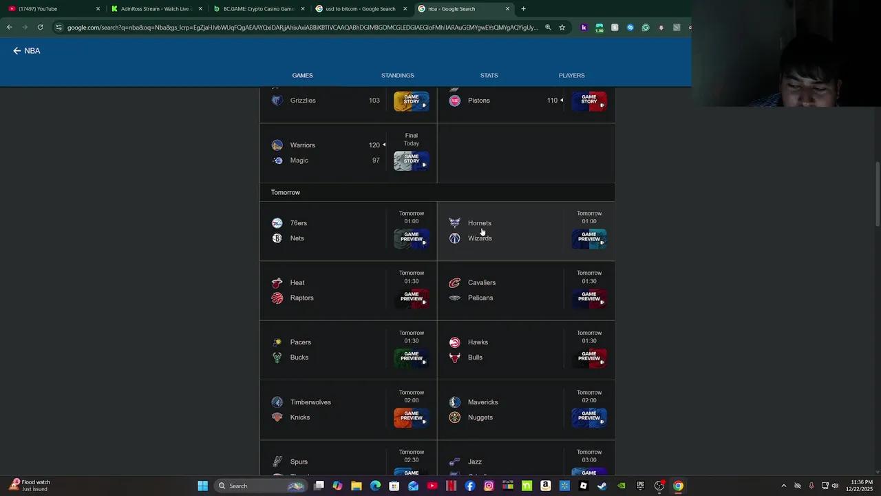Reload the current page
The image size is (881, 496).
coord(41,28)
